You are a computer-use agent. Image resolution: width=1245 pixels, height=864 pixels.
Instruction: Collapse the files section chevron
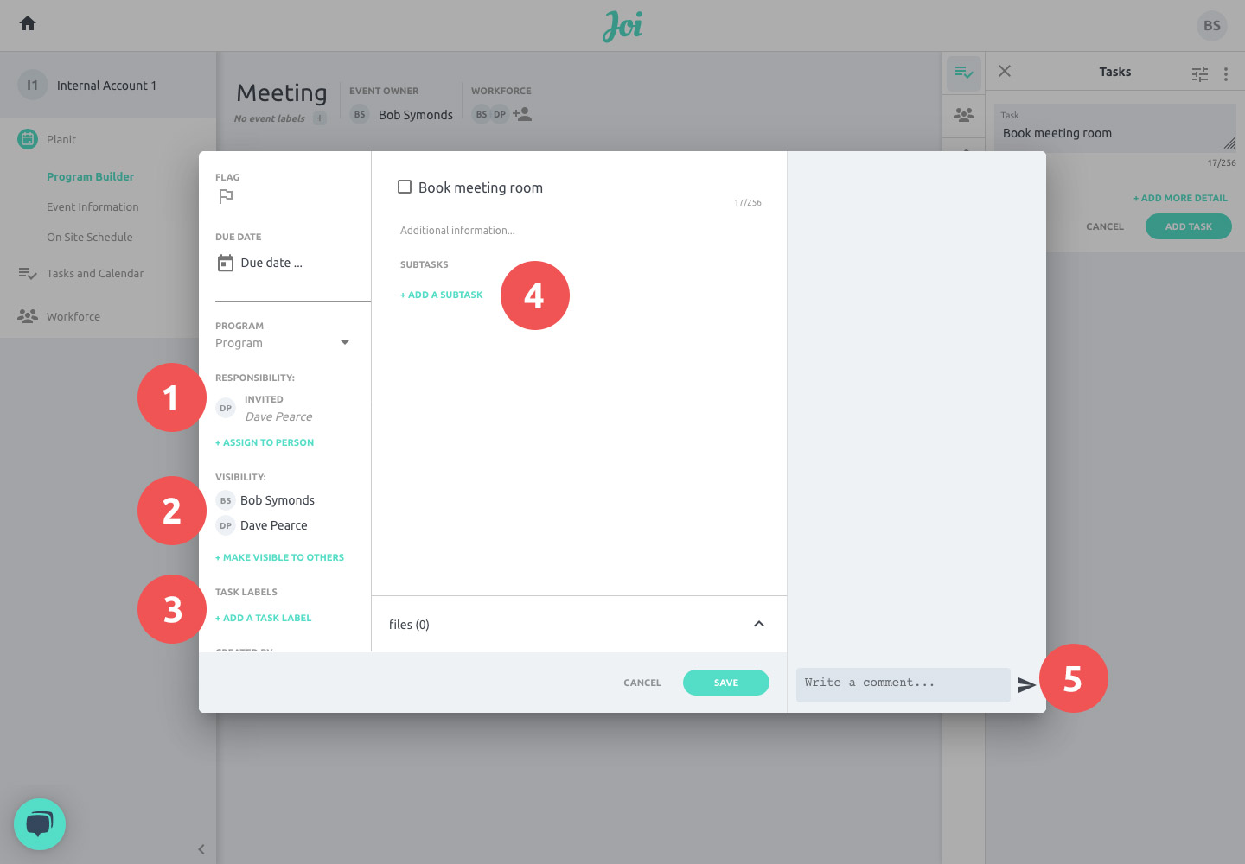tap(759, 624)
